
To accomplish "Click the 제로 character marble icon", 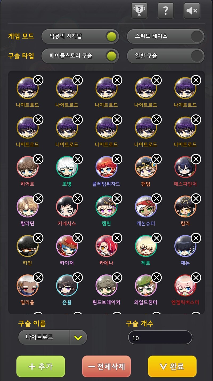I will coord(146,246).
